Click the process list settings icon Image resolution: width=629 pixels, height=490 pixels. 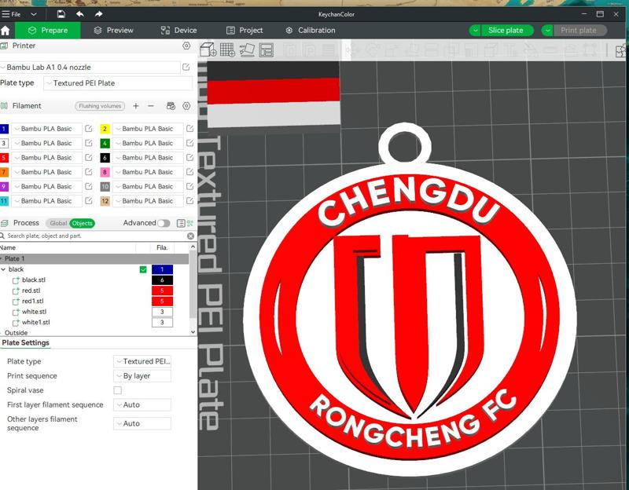(x=181, y=223)
